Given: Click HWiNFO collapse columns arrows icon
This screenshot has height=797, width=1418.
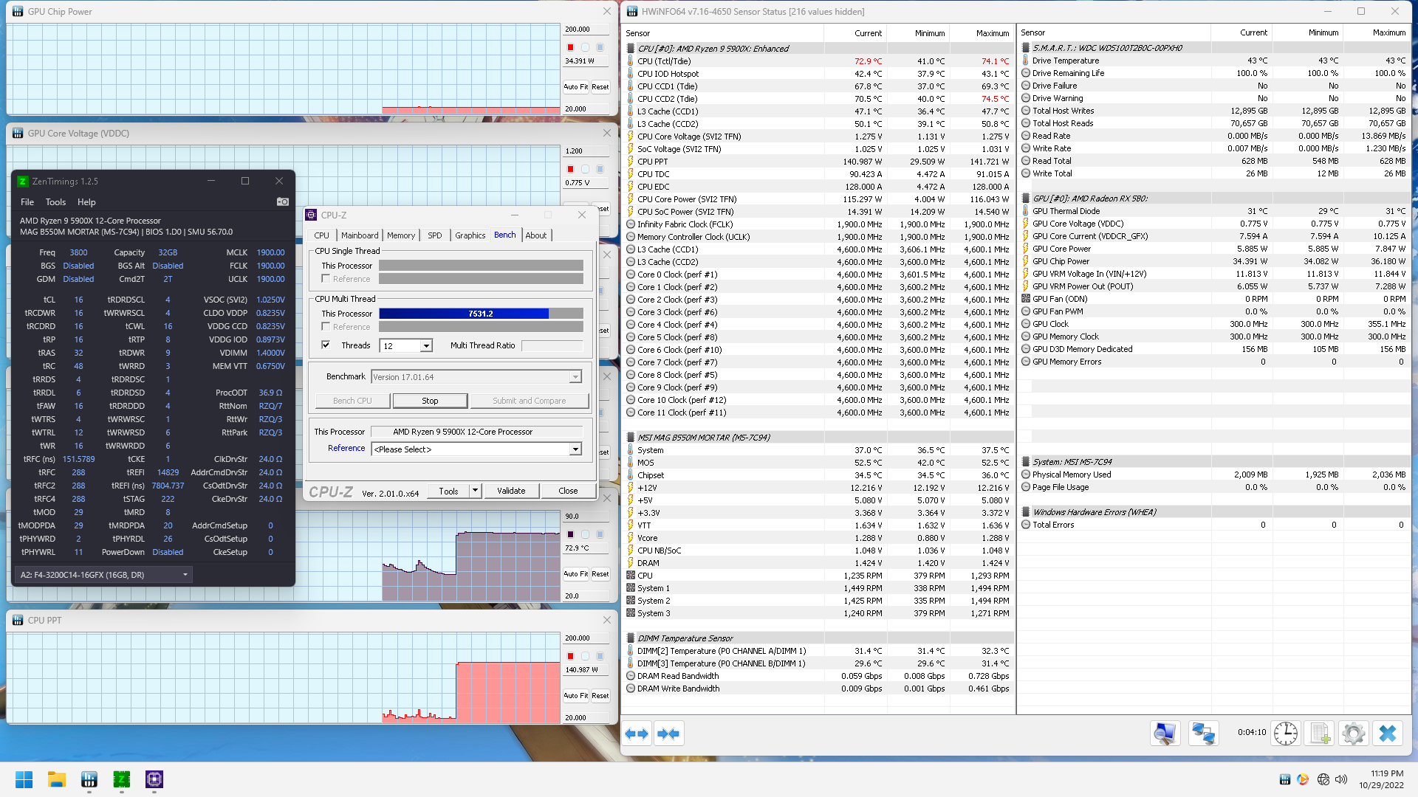Looking at the screenshot, I should [668, 734].
